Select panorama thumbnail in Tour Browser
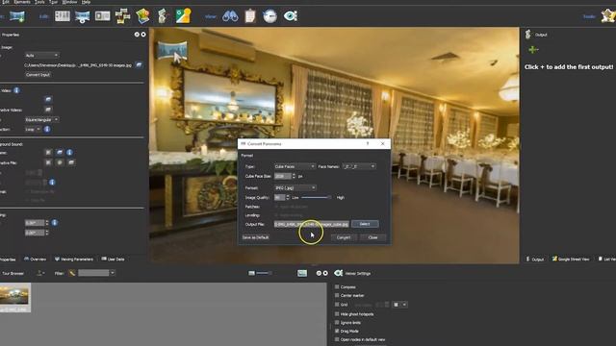Viewport: 616px width, 346px height. point(14,297)
